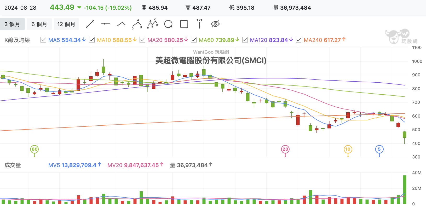Select the ABCD wave pattern tool
This screenshot has height=208, width=426.
[153, 24]
